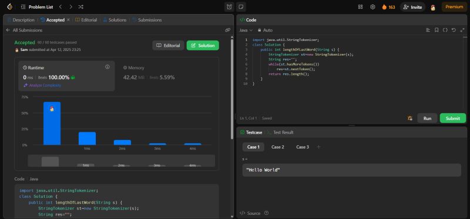Image resolution: width=470 pixels, height=219 pixels.
Task: Format code with the align icon
Action: tap(428, 30)
